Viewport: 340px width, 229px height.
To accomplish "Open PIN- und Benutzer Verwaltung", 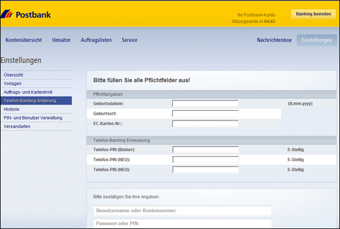I will click(x=36, y=118).
